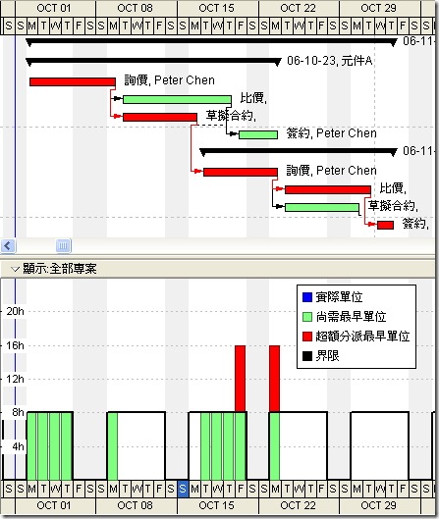Image resolution: width=439 pixels, height=519 pixels.
Task: Click the OCT 01 header in top timescale
Action: click(x=54, y=8)
